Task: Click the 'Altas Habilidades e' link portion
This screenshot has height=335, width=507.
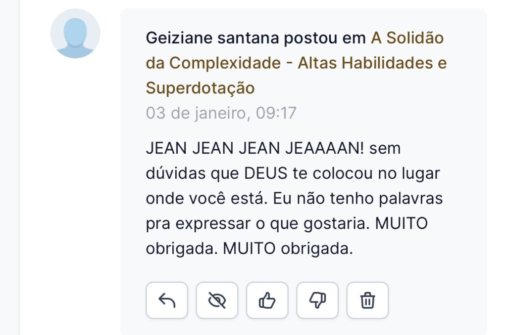Action: click(372, 63)
